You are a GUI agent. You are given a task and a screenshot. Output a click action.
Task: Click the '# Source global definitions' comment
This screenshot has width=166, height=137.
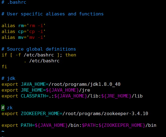[x=39, y=49]
